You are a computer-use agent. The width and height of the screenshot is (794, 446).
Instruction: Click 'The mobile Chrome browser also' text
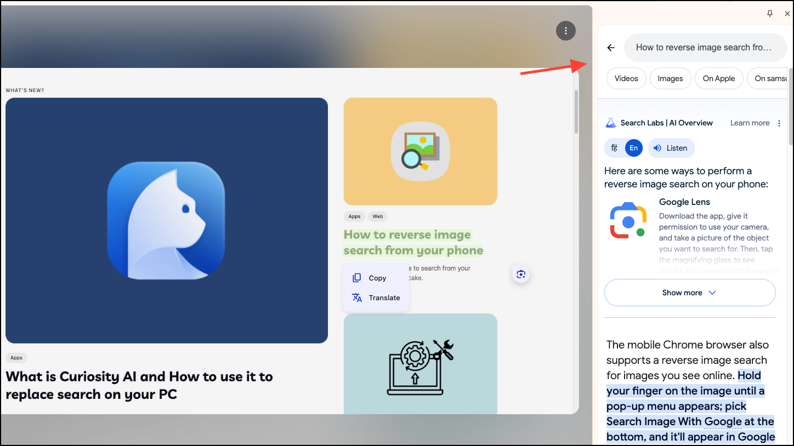[688, 345]
